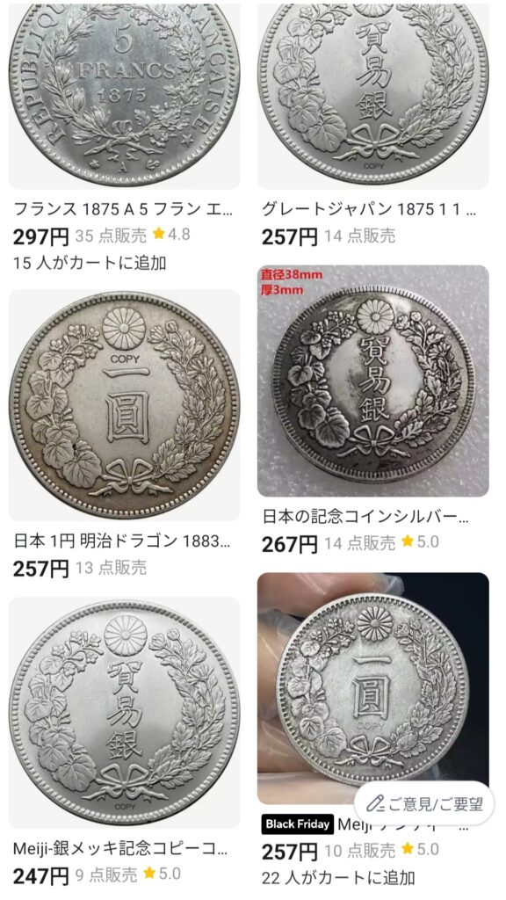Screen dimensions: 506x900
Task: Click the 22 人がカートに追加 text
Action: pyautogui.click(x=338, y=878)
